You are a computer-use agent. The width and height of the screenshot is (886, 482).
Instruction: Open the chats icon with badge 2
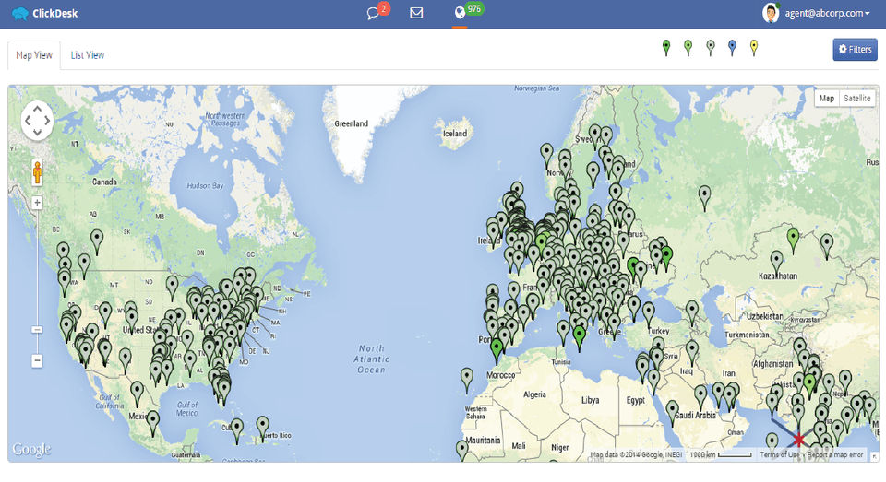pos(377,11)
